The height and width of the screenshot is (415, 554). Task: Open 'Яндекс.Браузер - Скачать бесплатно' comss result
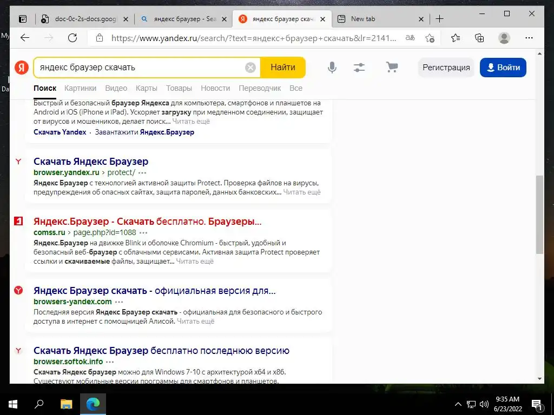coord(147,222)
